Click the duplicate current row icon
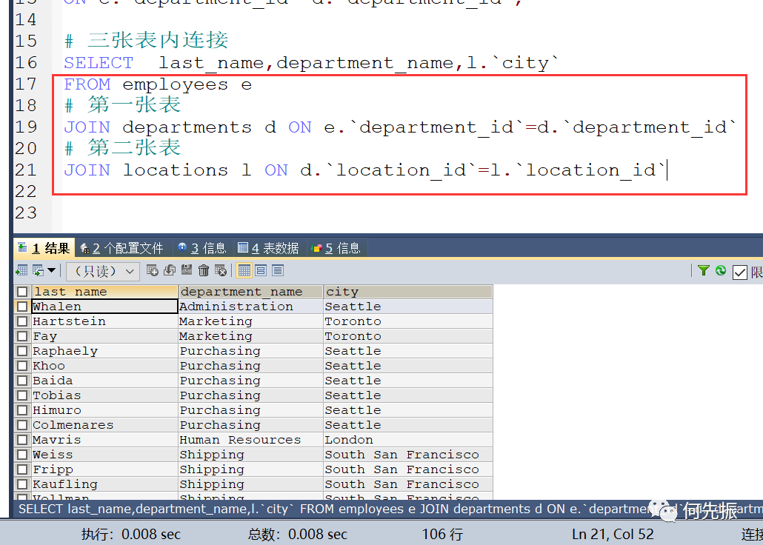 click(x=170, y=270)
